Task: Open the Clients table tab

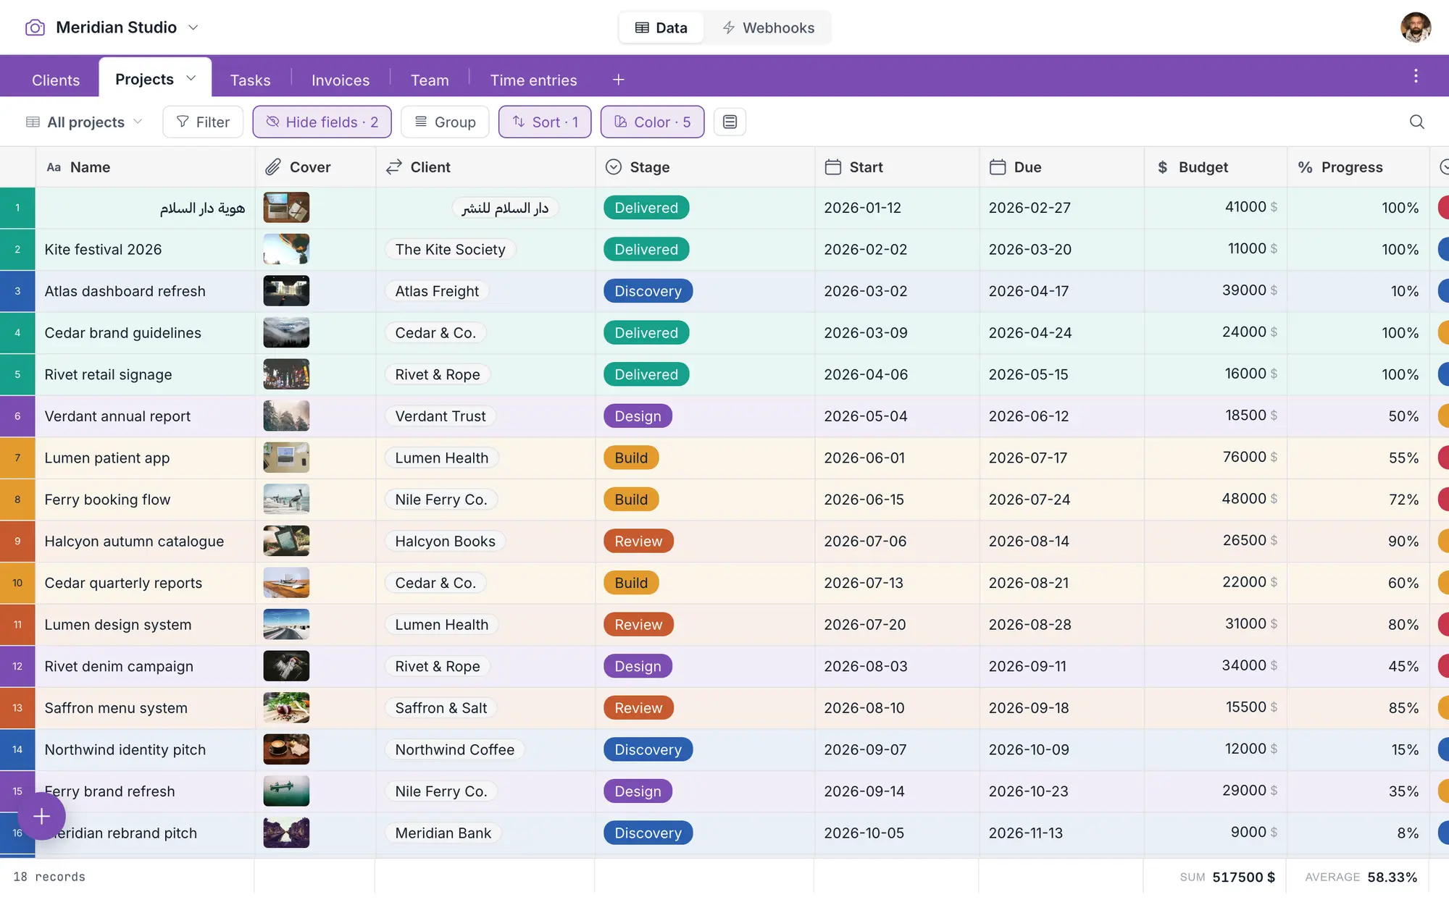Action: click(x=56, y=80)
